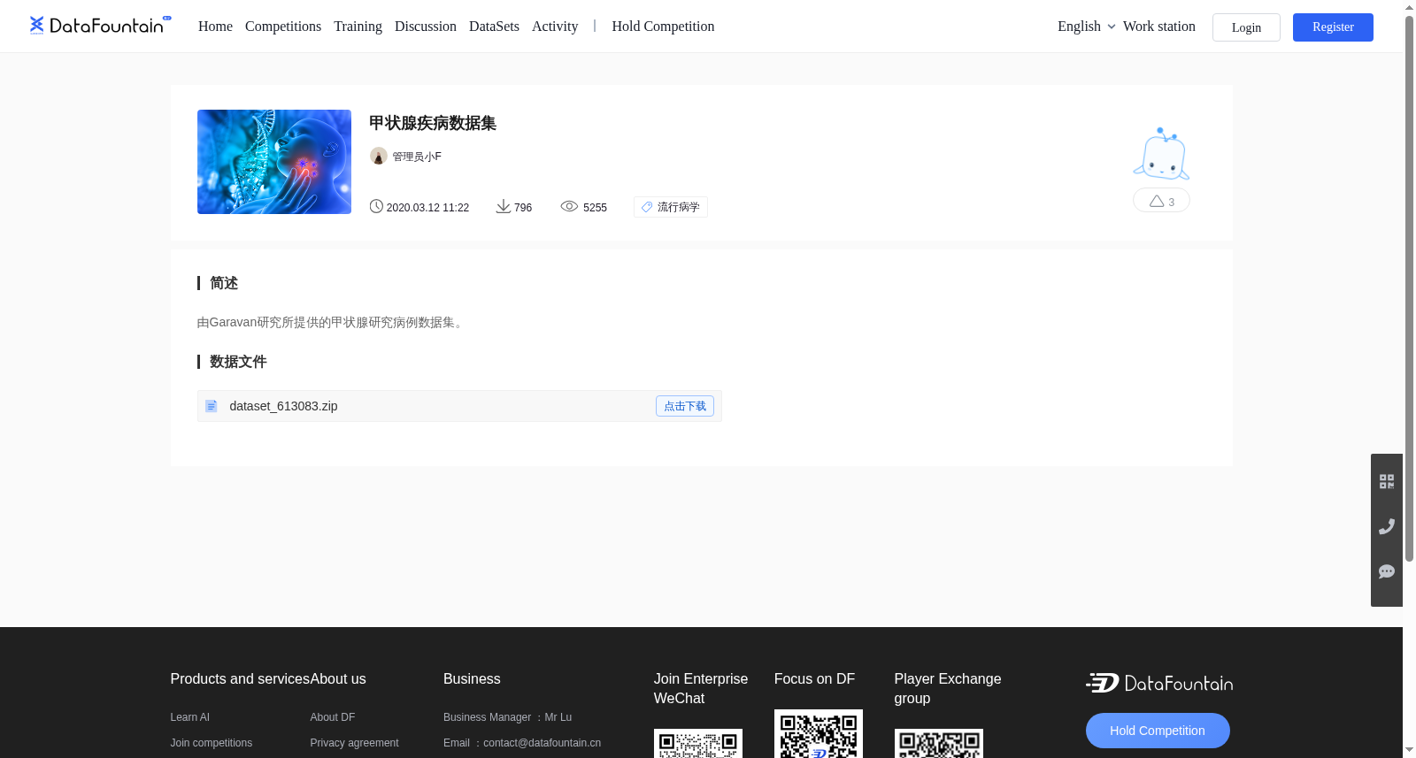Click the download count icon showing 796

(503, 206)
